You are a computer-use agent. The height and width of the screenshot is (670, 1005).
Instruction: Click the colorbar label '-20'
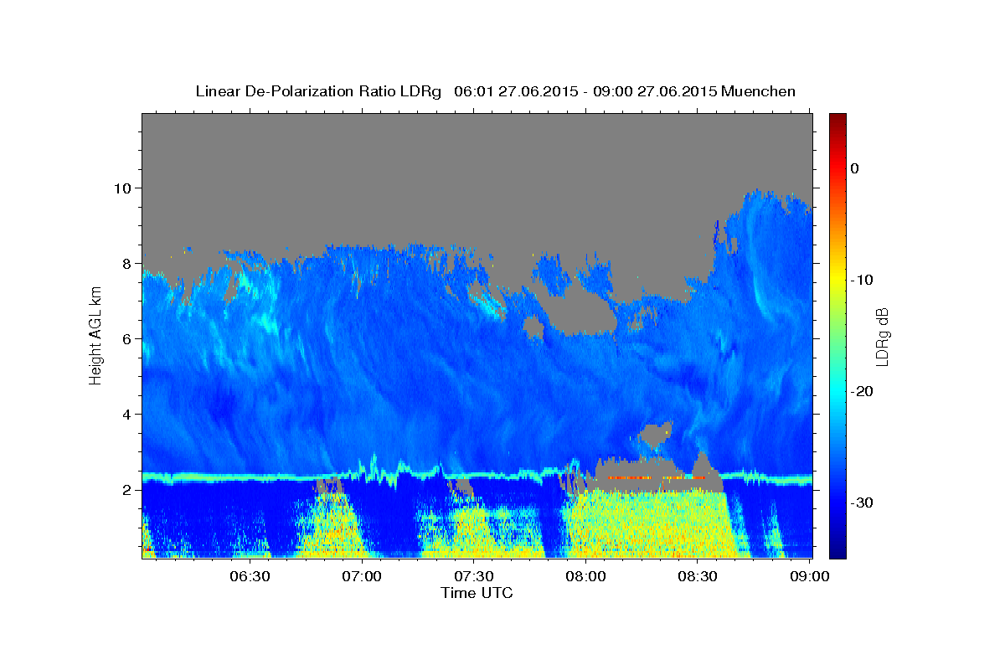click(862, 391)
